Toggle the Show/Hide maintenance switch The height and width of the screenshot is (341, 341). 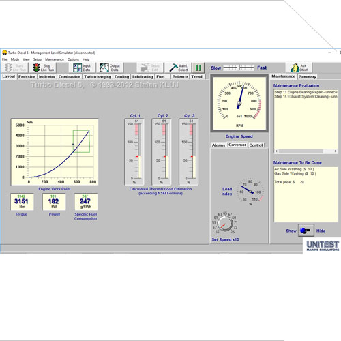(x=306, y=231)
